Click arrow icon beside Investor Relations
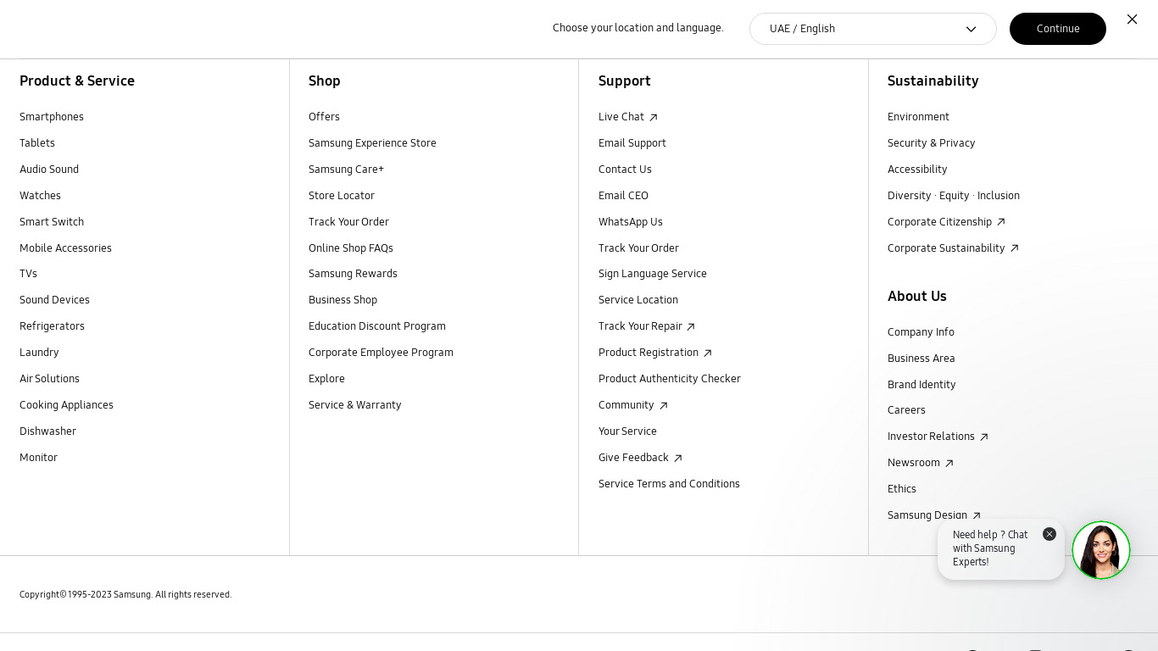 pyautogui.click(x=984, y=437)
